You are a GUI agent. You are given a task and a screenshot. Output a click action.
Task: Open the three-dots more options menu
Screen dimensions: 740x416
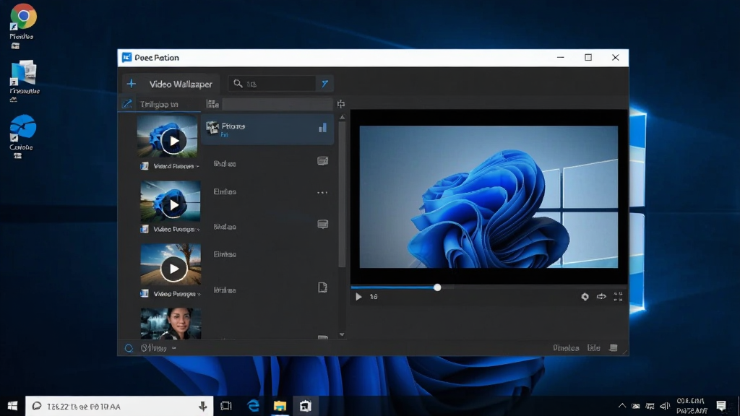pos(322,192)
